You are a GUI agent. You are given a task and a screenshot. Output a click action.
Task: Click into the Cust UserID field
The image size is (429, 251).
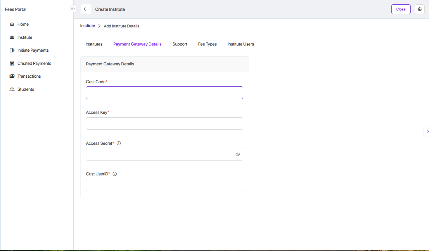click(x=165, y=185)
